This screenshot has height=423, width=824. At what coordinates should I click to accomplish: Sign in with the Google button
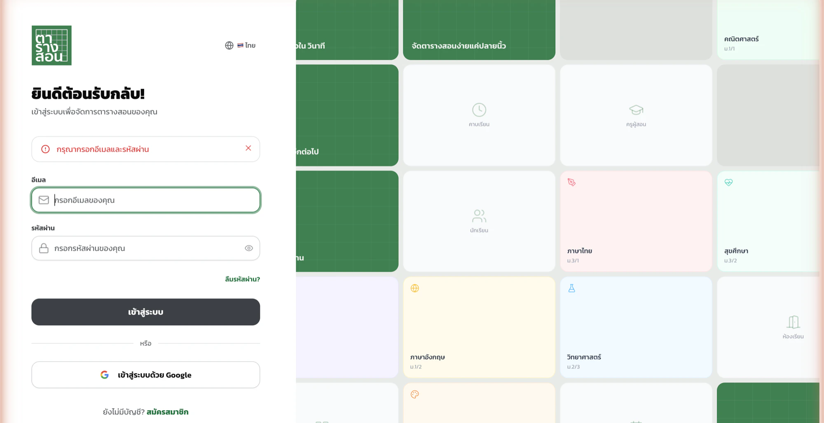[146, 375]
